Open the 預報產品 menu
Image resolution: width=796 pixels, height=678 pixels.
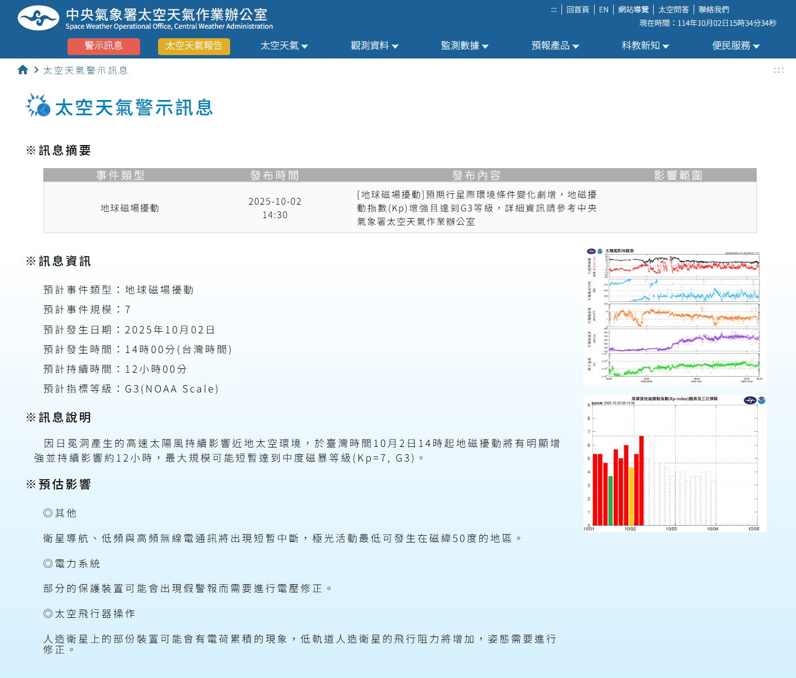point(555,46)
